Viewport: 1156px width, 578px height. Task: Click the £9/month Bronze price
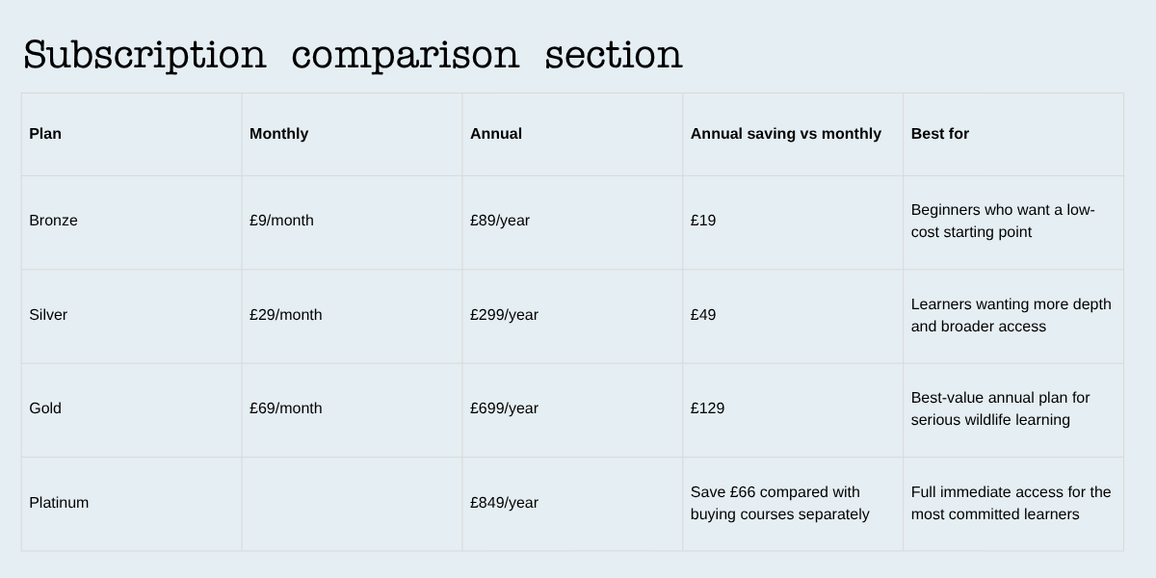[281, 221]
